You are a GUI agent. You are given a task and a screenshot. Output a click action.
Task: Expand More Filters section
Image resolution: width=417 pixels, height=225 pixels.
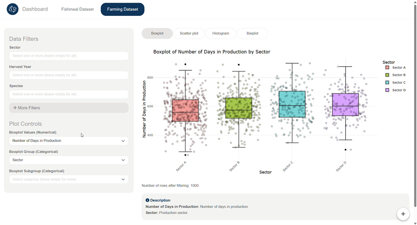tap(69, 108)
